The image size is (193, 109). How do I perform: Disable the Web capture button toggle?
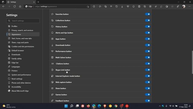pos(147,82)
